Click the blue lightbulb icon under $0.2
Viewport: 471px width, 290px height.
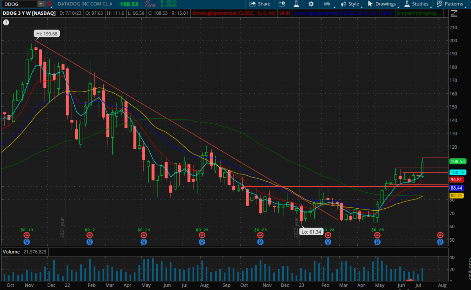90,242
